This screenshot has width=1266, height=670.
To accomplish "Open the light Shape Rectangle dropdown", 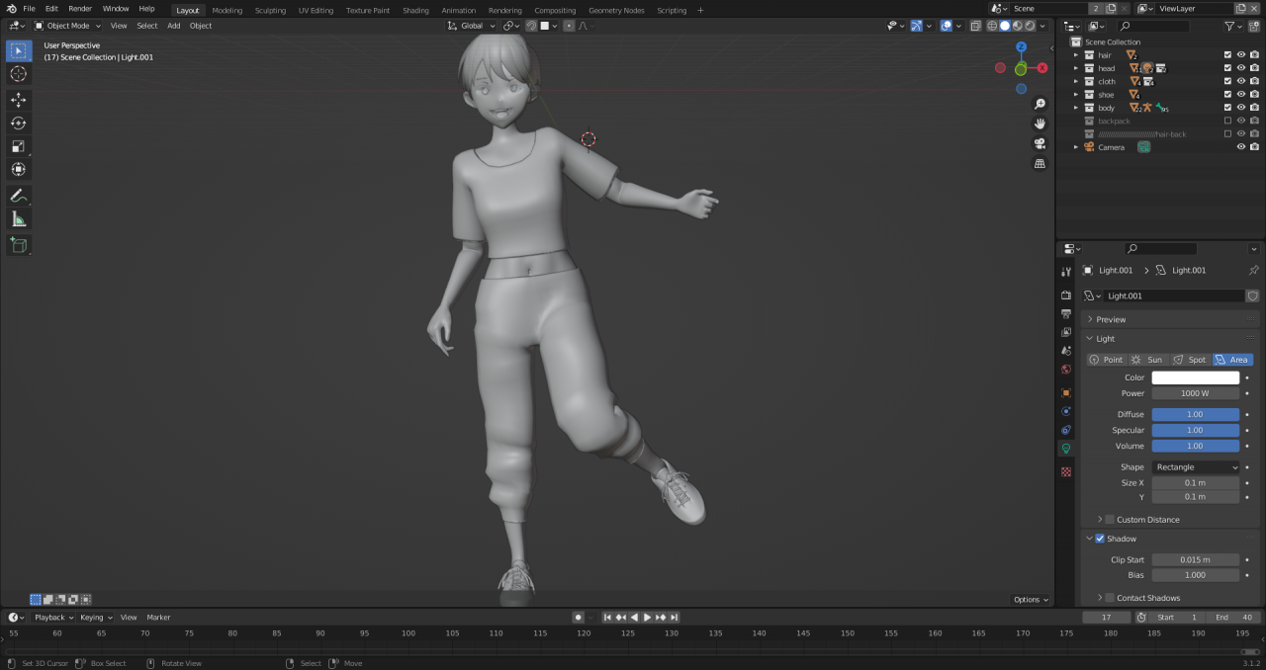I will tap(1195, 467).
